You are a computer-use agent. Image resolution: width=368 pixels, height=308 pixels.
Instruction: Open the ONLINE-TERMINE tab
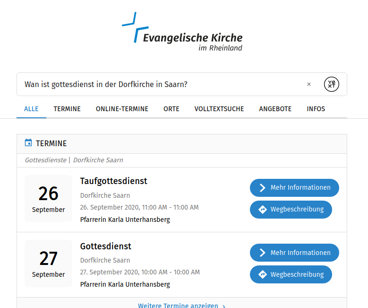122,109
